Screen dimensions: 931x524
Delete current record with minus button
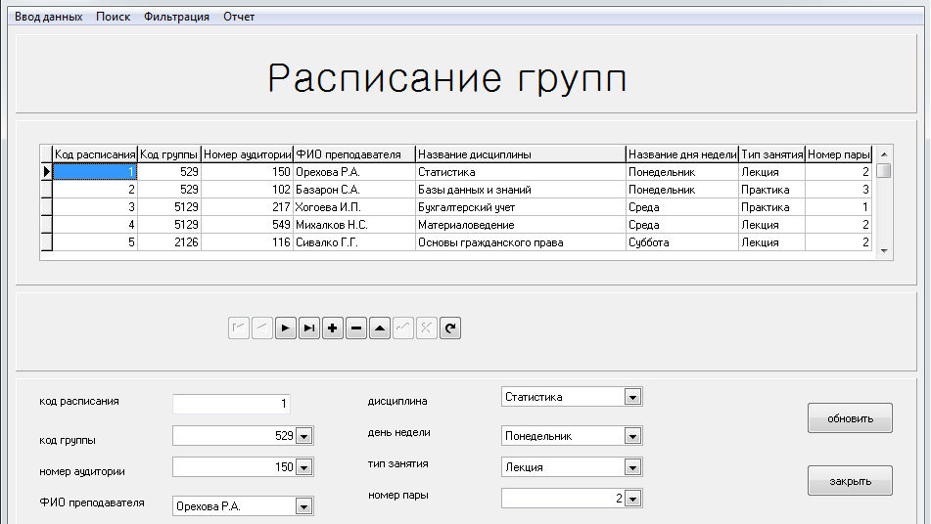356,328
